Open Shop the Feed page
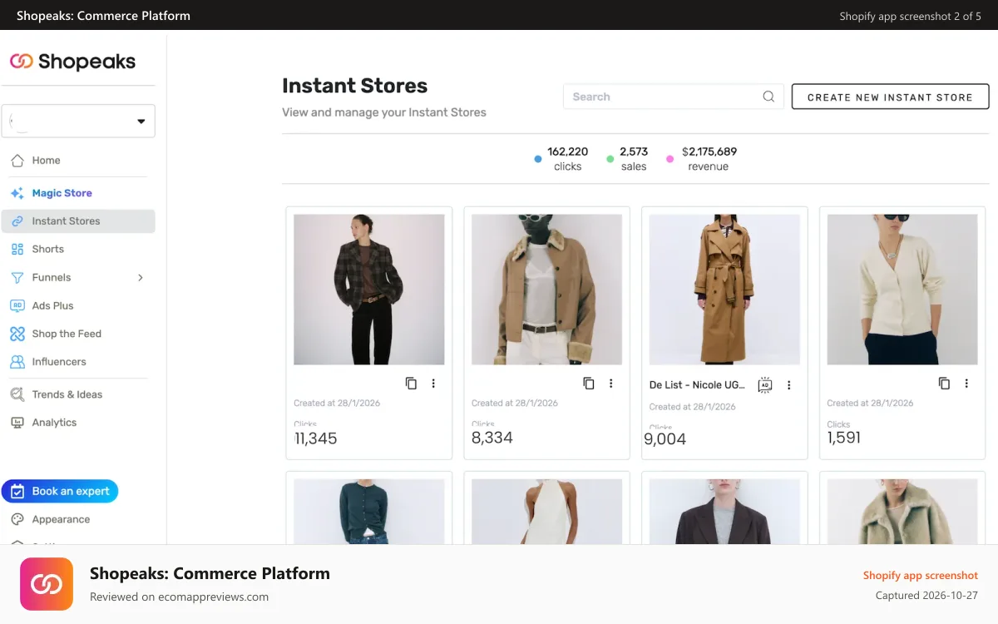998x624 pixels. (x=67, y=334)
